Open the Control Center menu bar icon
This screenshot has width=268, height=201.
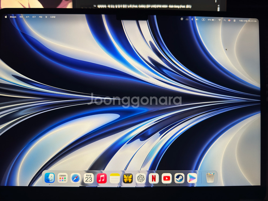click(x=235, y=20)
